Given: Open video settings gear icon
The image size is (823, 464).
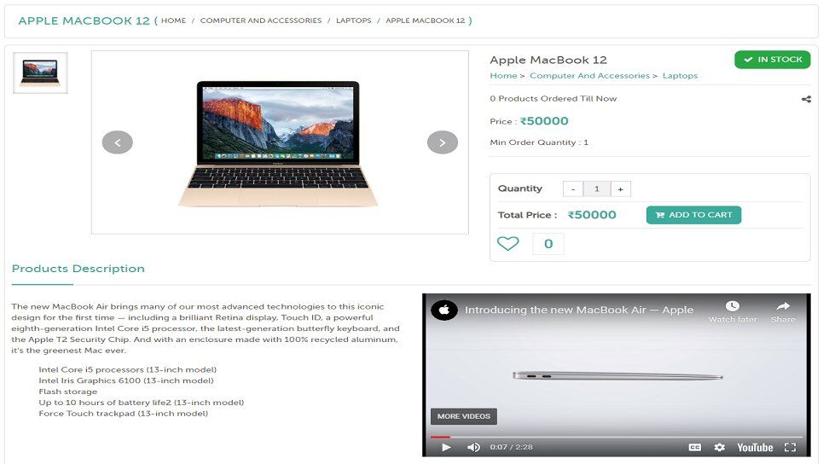Looking at the screenshot, I should click(x=720, y=447).
